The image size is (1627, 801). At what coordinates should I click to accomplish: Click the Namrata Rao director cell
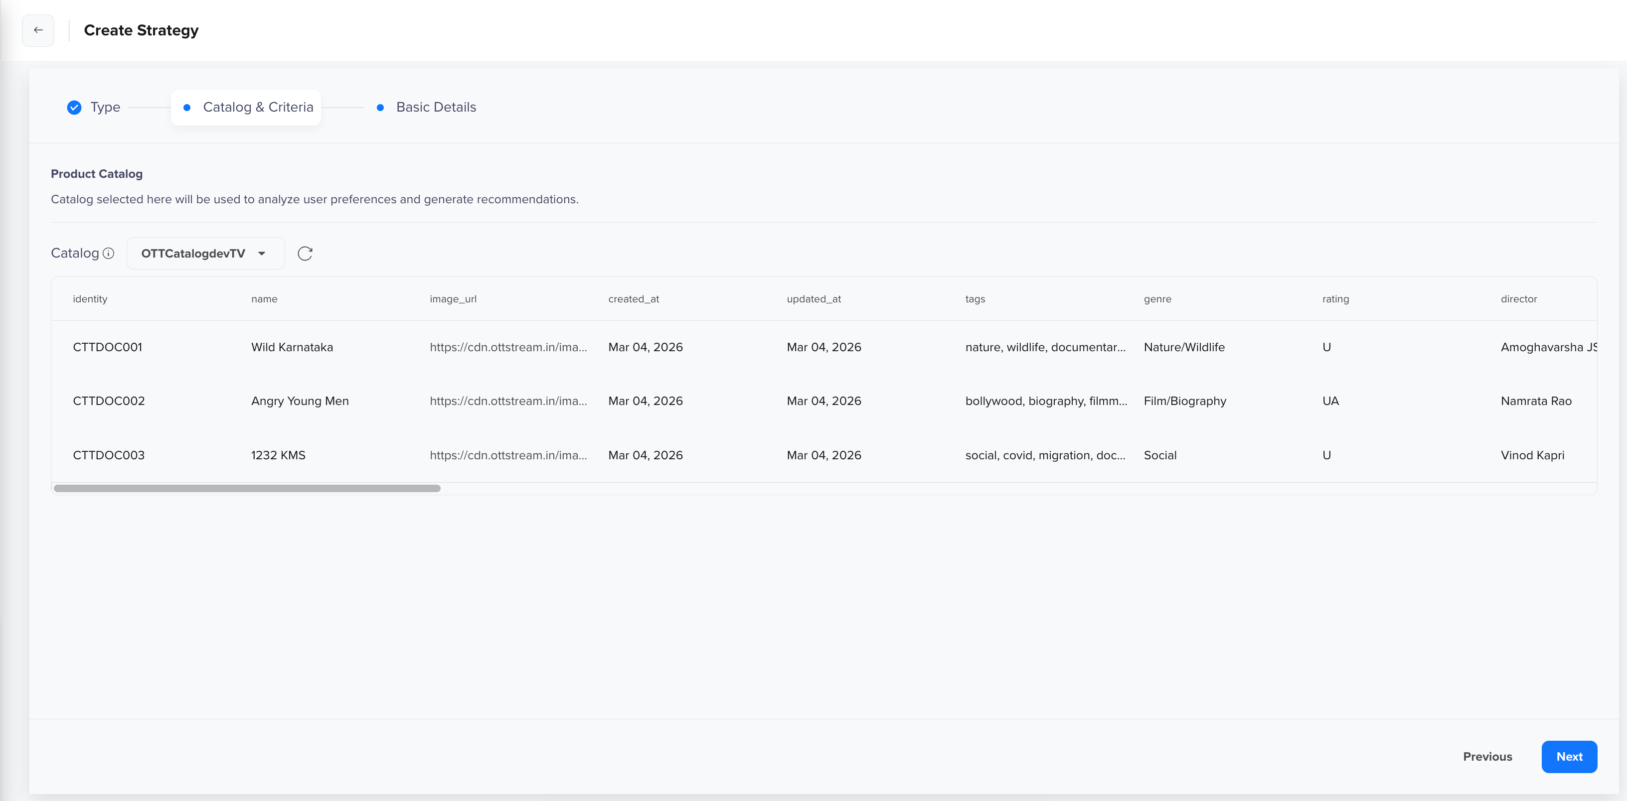(x=1536, y=401)
